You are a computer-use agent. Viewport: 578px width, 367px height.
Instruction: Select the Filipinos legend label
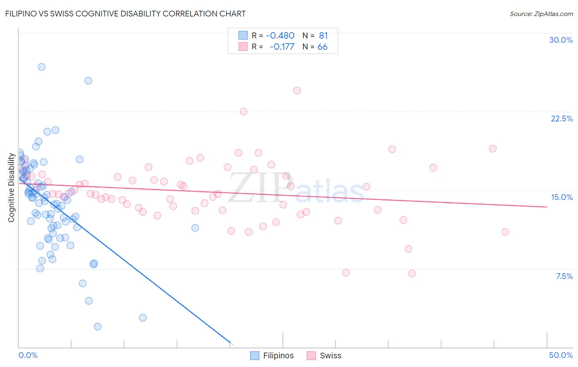click(x=278, y=355)
